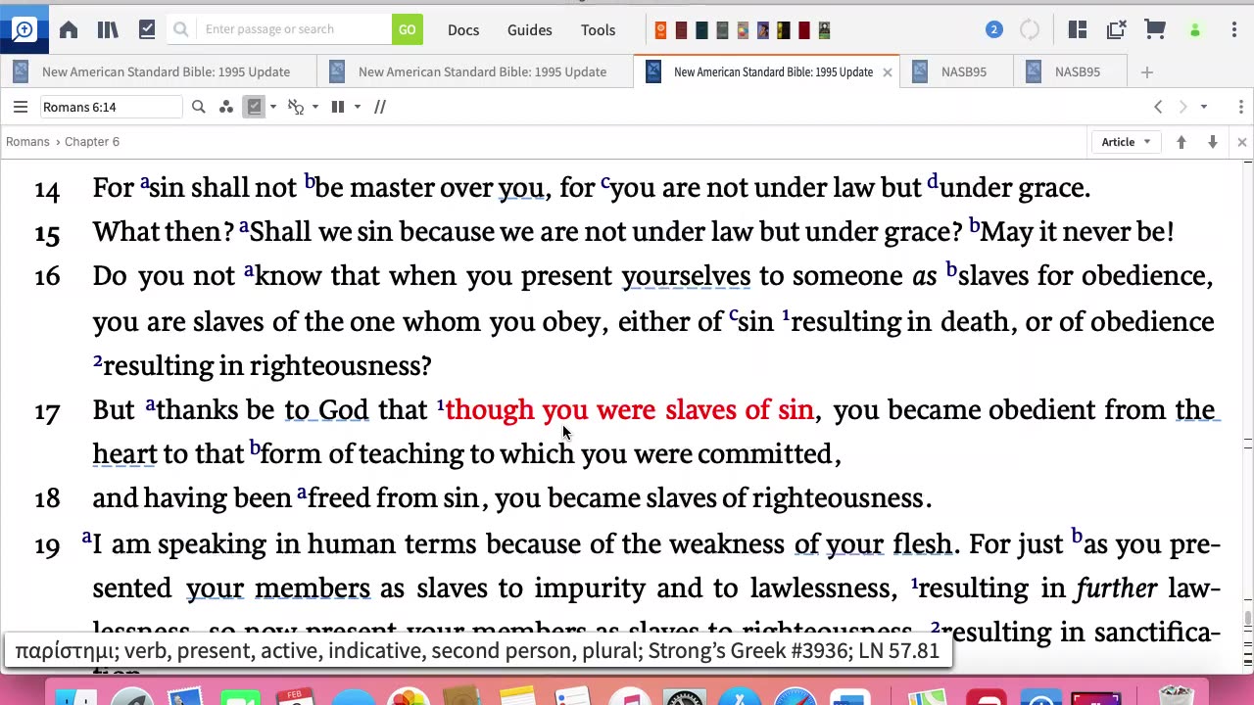Image resolution: width=1254 pixels, height=705 pixels.
Task: Toggle the highlighted inline checkmark filter button
Action: tap(255, 107)
